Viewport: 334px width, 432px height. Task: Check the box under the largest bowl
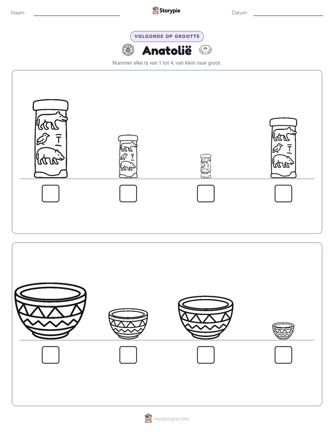tap(51, 355)
